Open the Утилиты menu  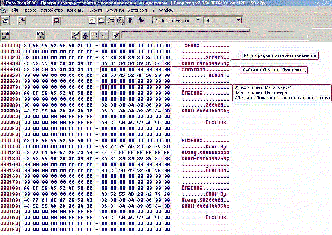(115, 10)
